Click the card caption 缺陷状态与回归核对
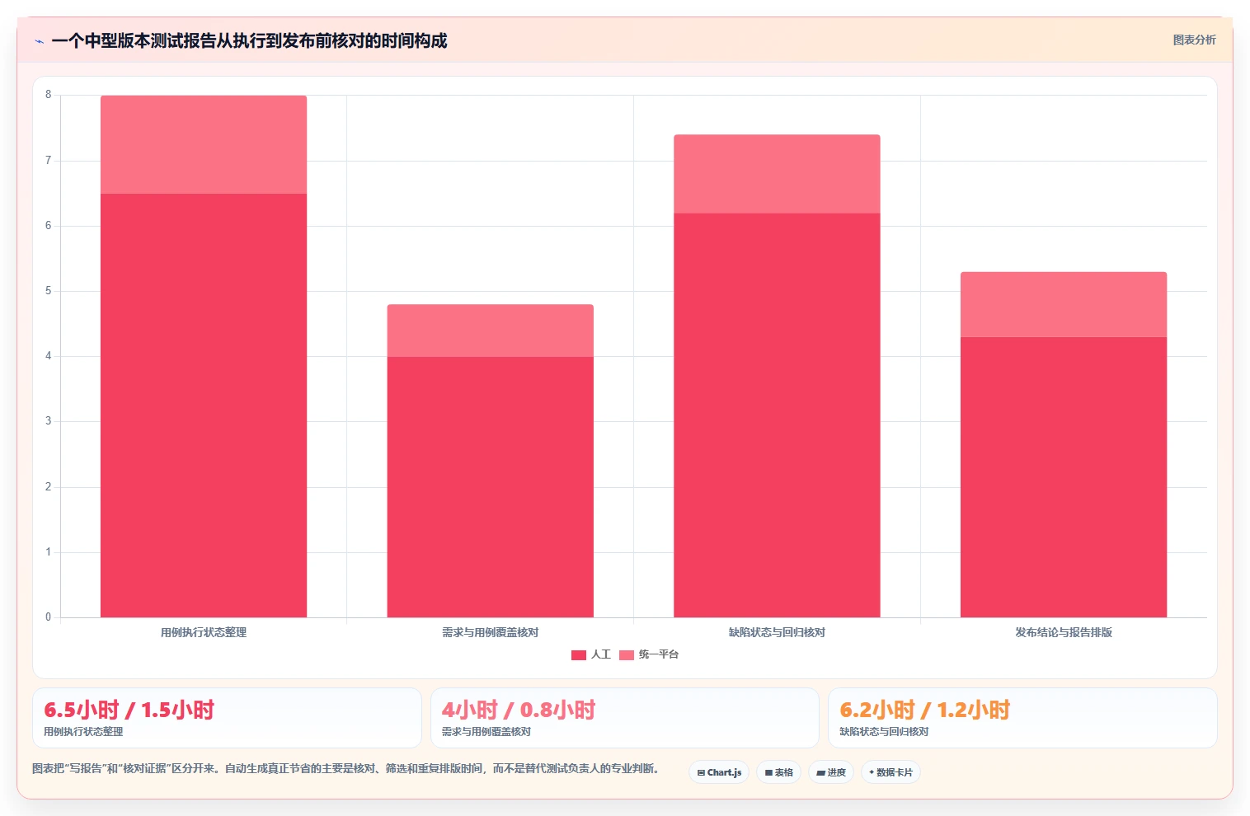1250x816 pixels. click(884, 731)
